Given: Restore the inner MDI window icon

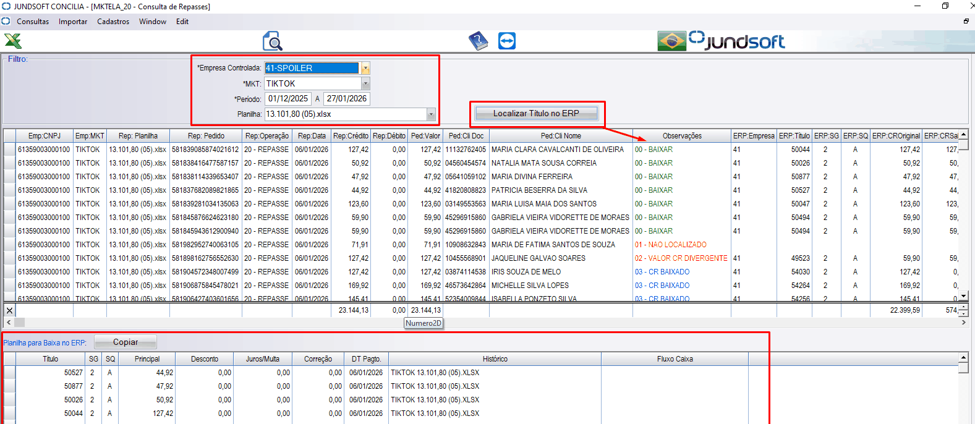Looking at the screenshot, I should click(x=966, y=21).
